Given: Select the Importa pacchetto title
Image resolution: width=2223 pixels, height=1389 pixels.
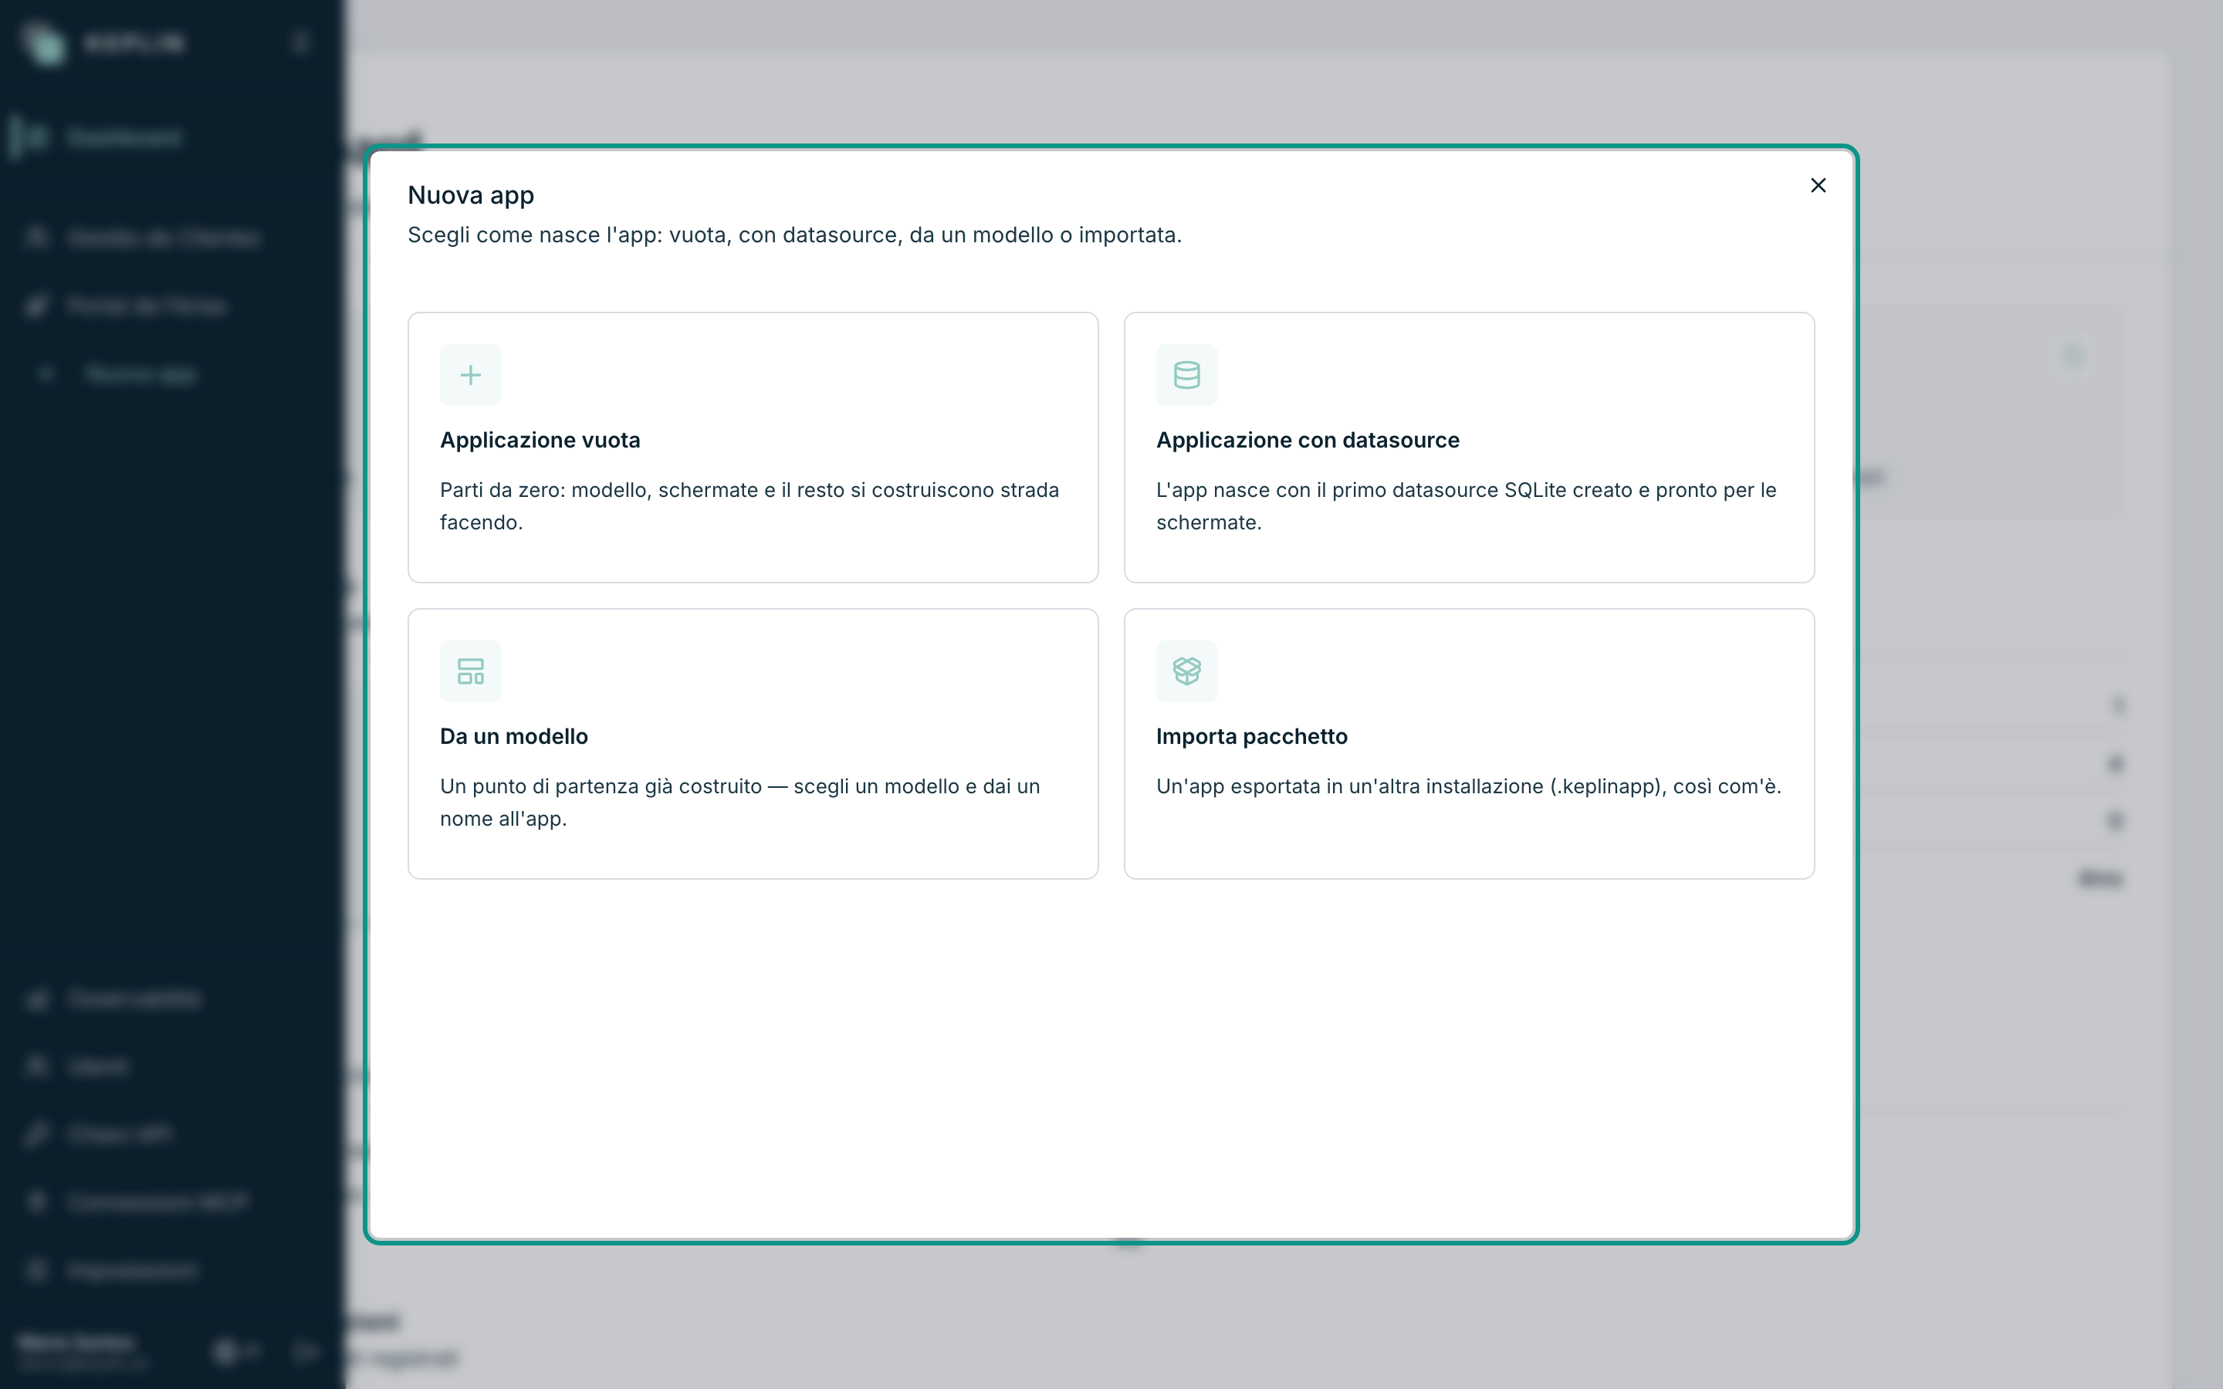Looking at the screenshot, I should pos(1251,737).
